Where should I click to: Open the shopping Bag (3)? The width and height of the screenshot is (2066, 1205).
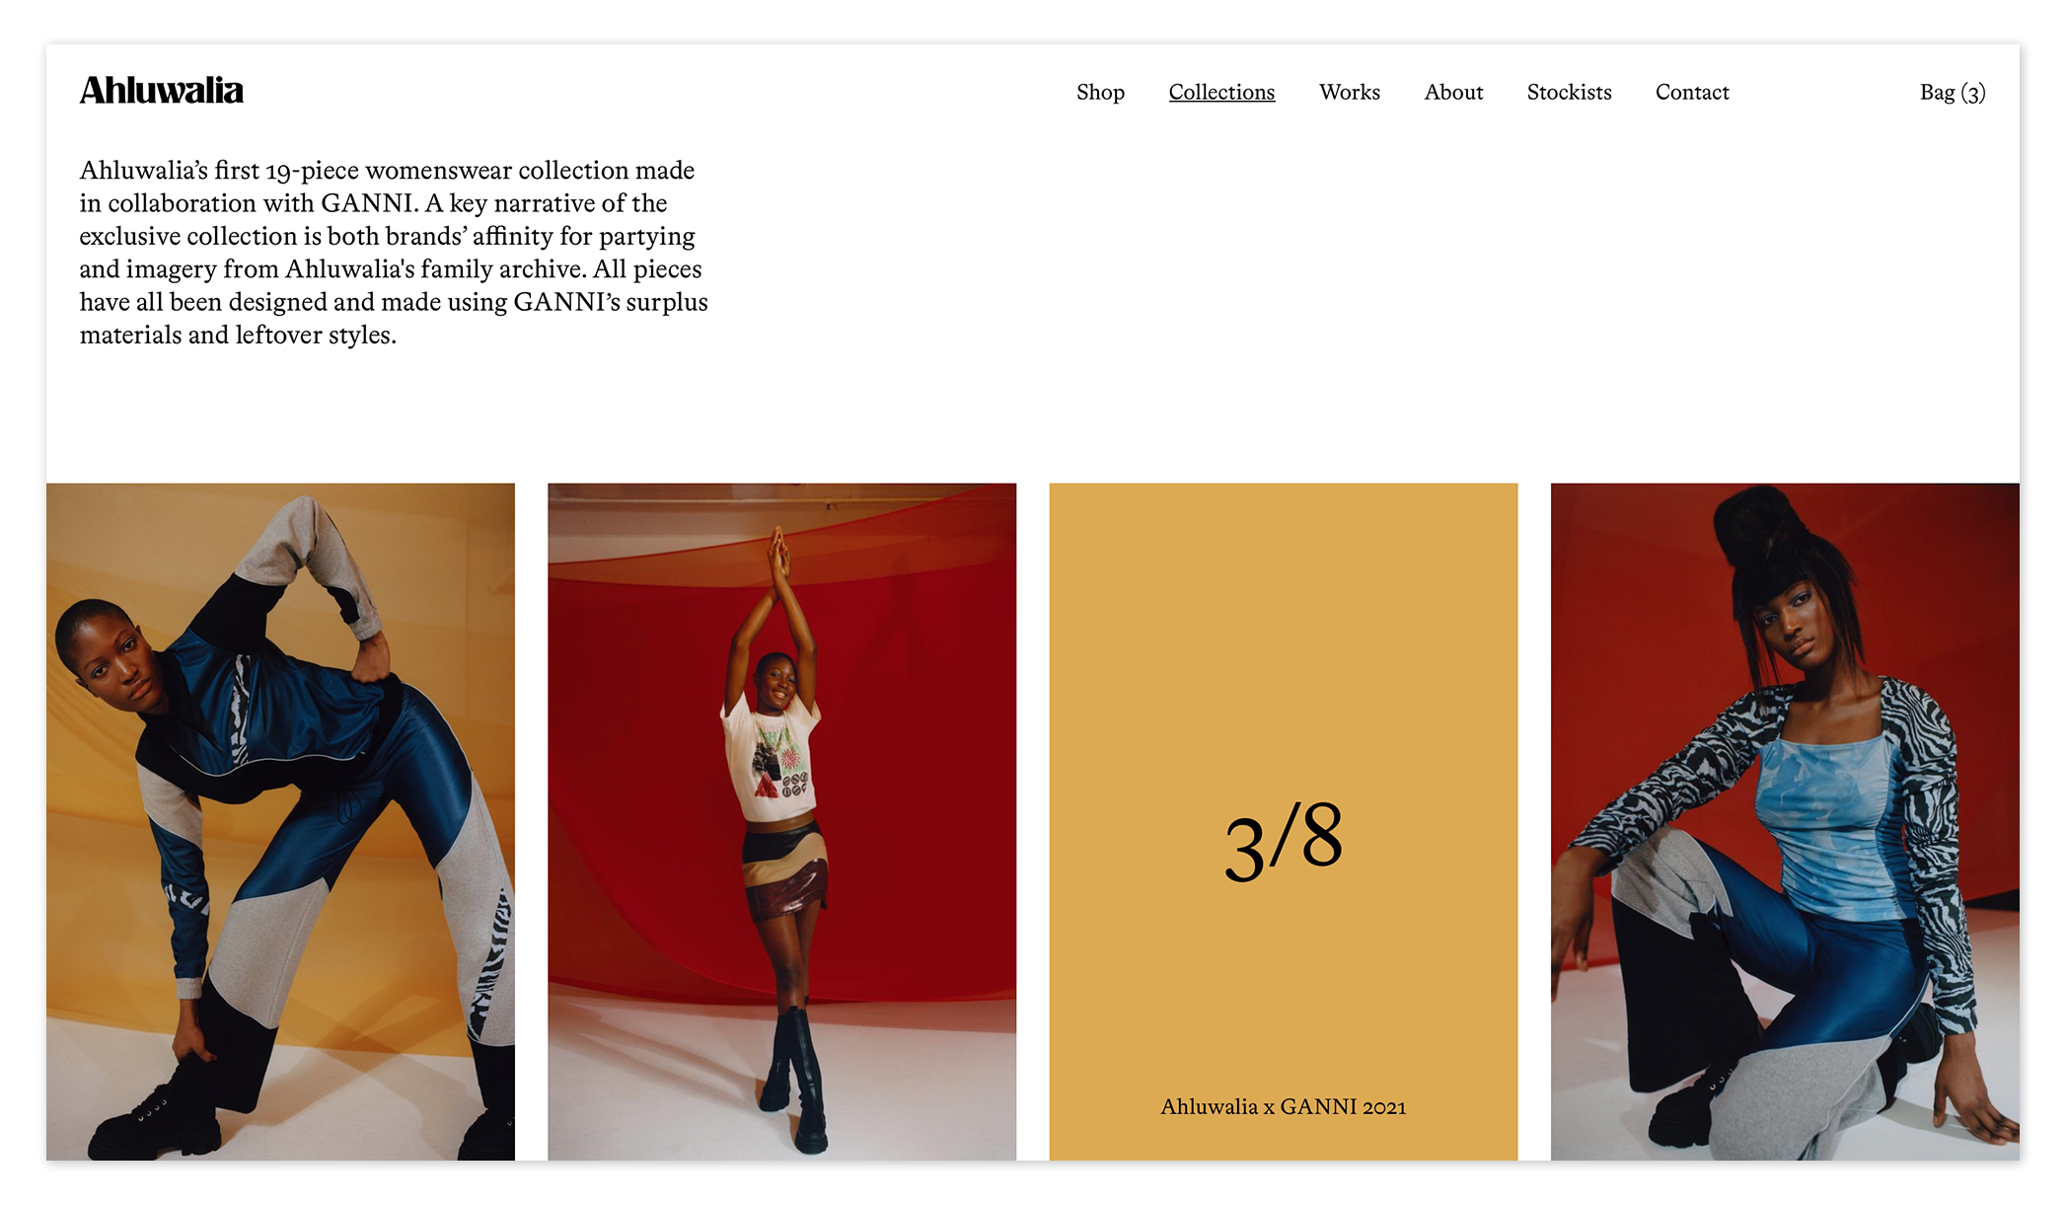(x=1953, y=93)
